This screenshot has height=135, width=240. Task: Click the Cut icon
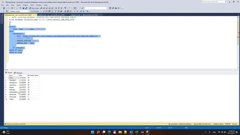point(56,8)
